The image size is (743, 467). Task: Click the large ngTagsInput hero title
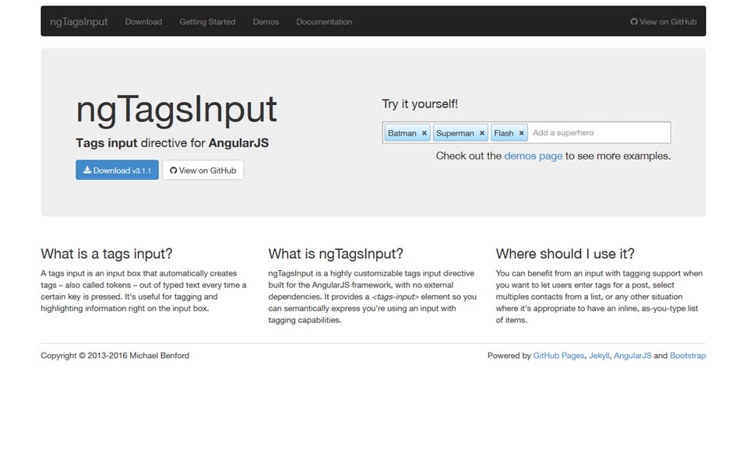point(176,110)
